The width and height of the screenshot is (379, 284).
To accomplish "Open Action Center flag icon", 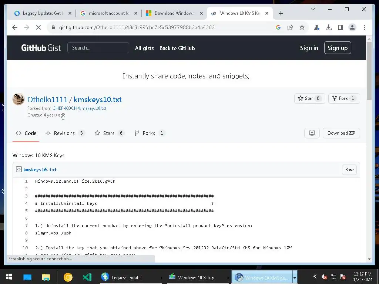I will coord(342,277).
